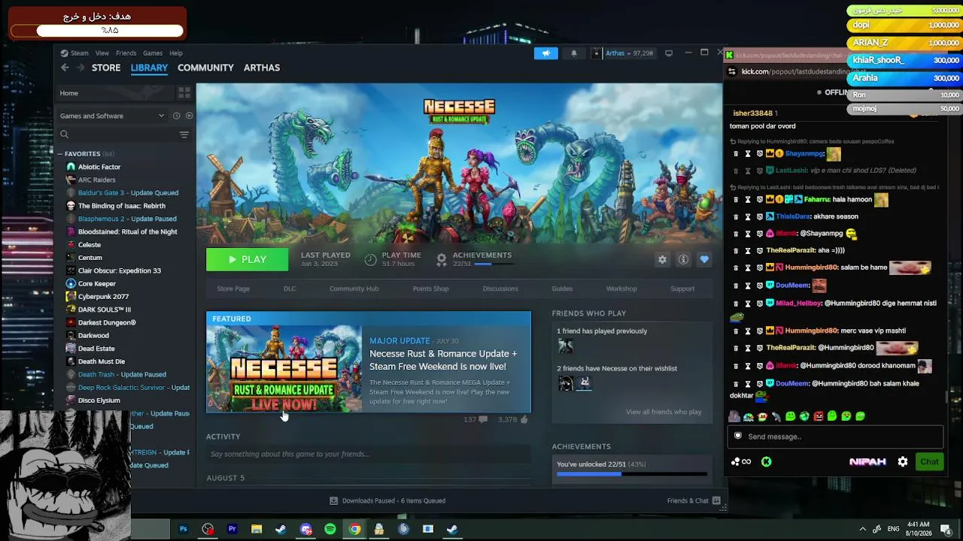Viewport: 963px width, 541px height.
Task: Click the green Kick K icon
Action: point(766,462)
